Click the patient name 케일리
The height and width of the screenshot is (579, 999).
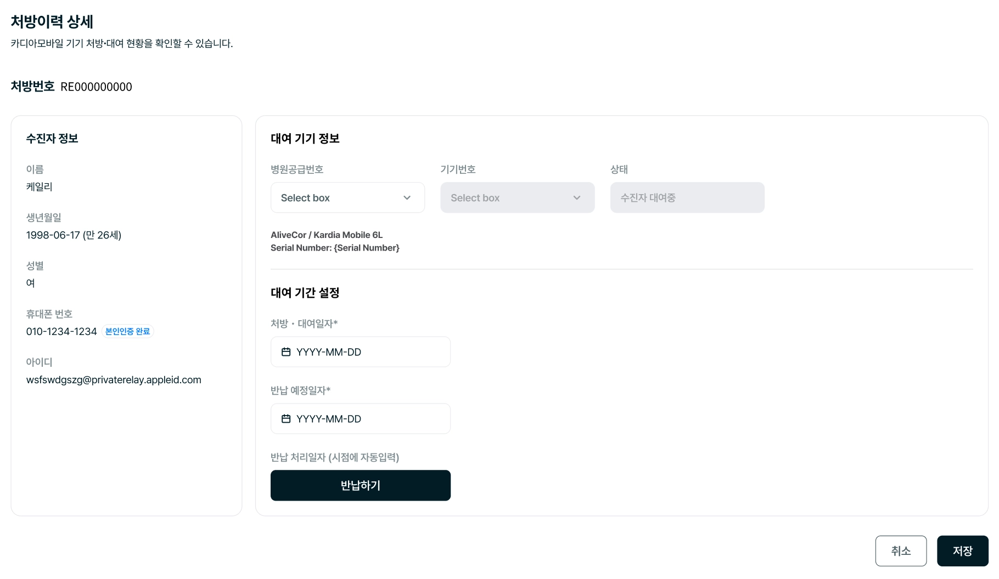pyautogui.click(x=40, y=187)
